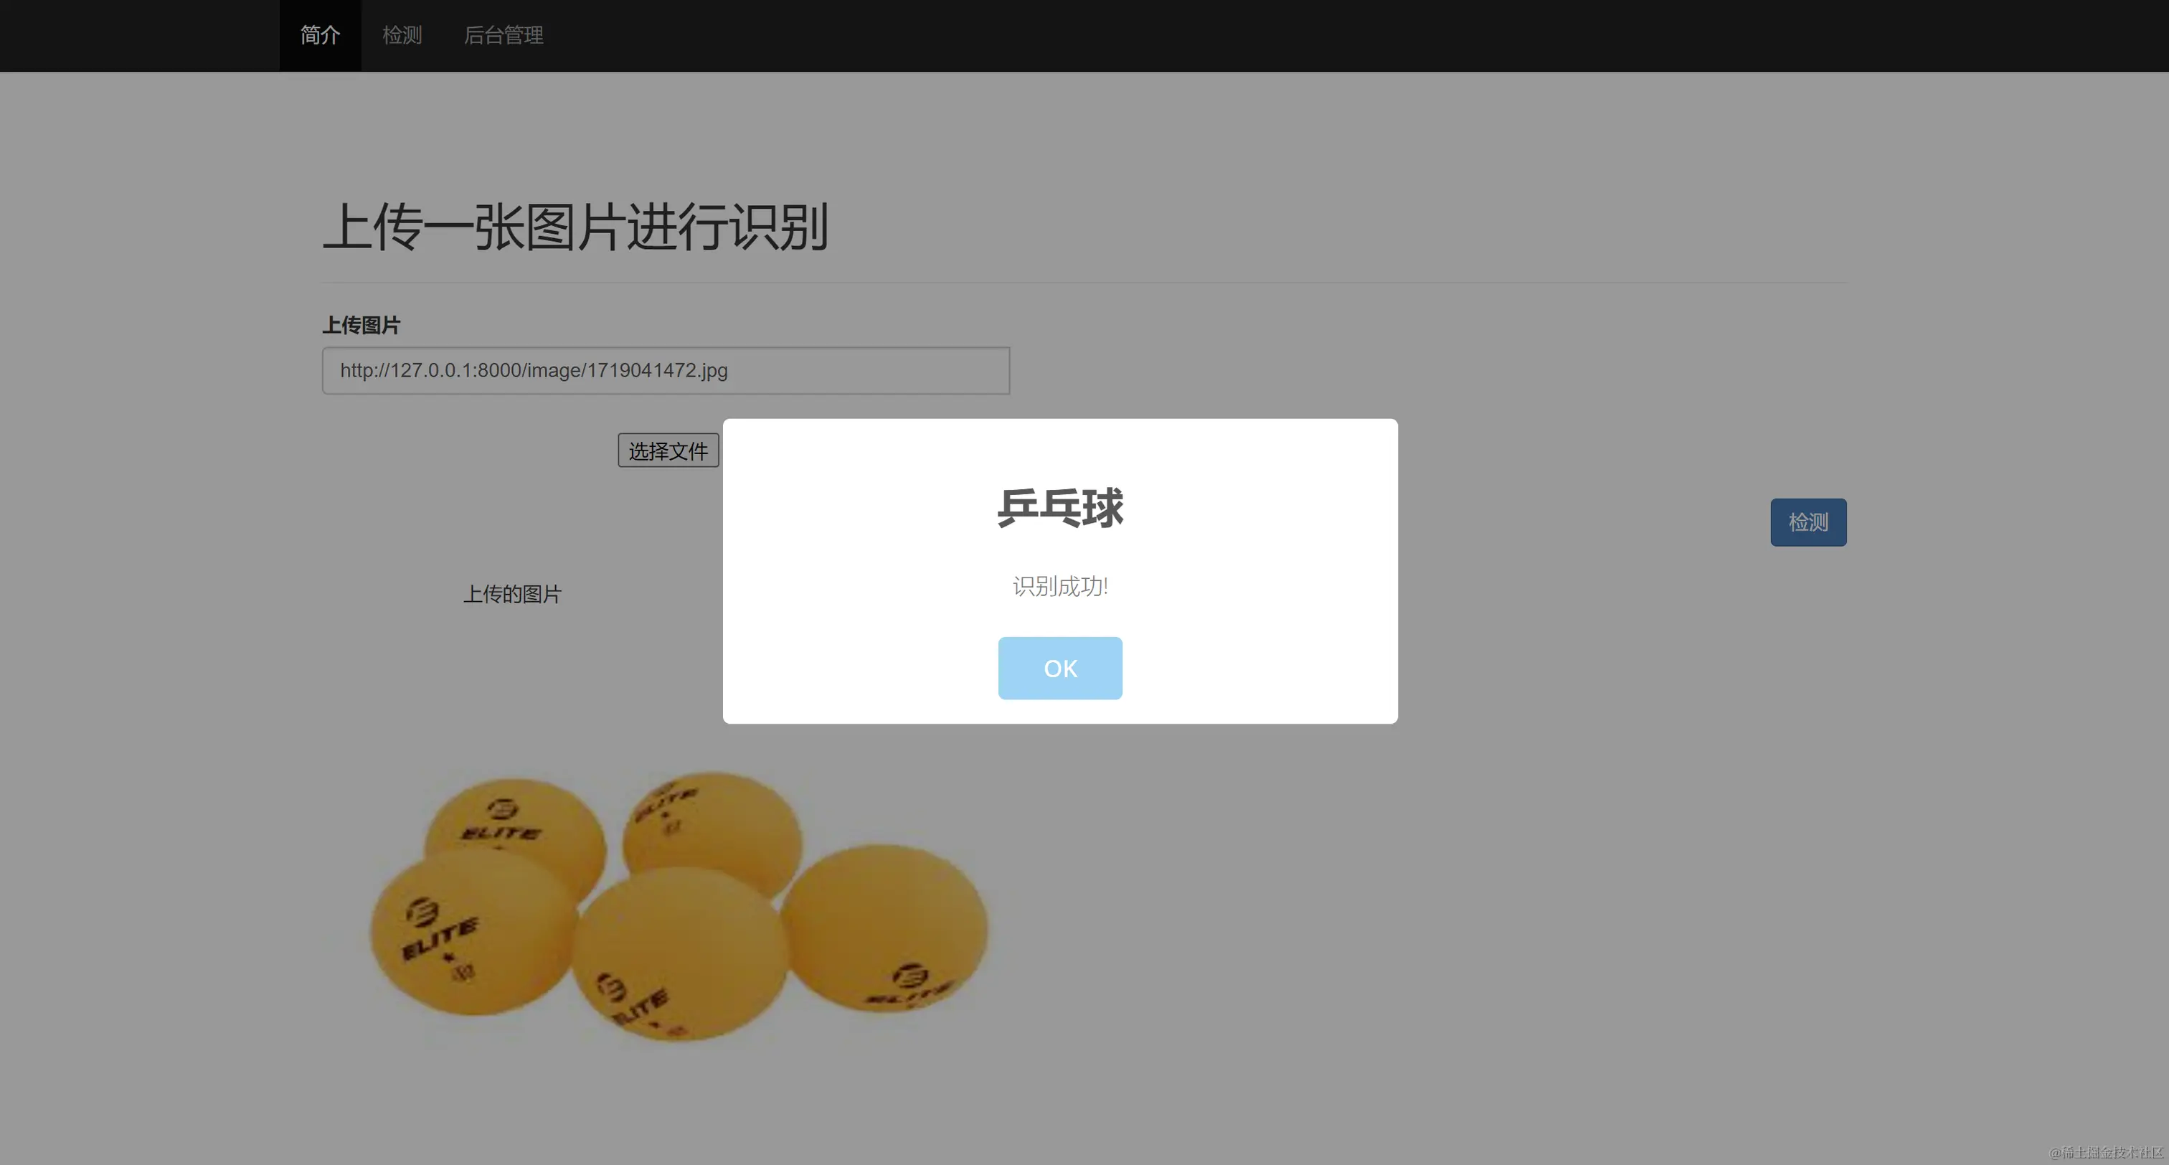This screenshot has height=1165, width=2169.
Task: Switch to the 检测 navigation tab
Action: (402, 35)
